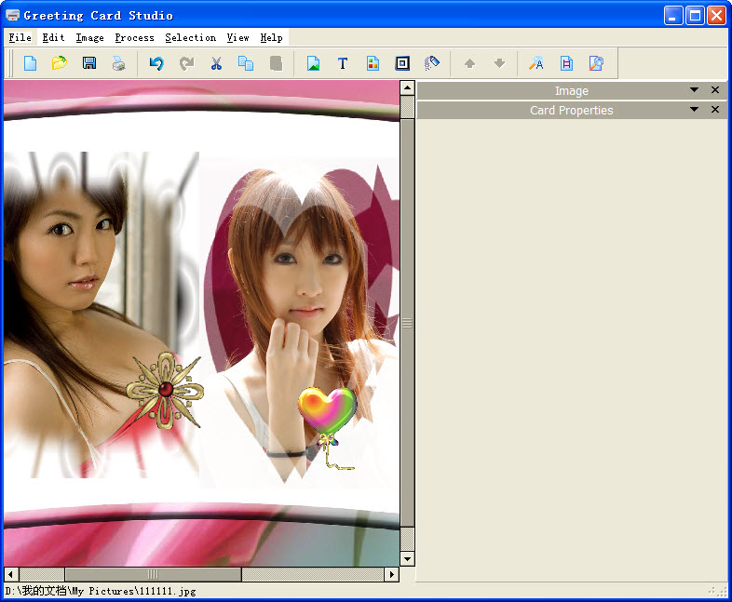Save the card with the floppy disk icon

[89, 63]
